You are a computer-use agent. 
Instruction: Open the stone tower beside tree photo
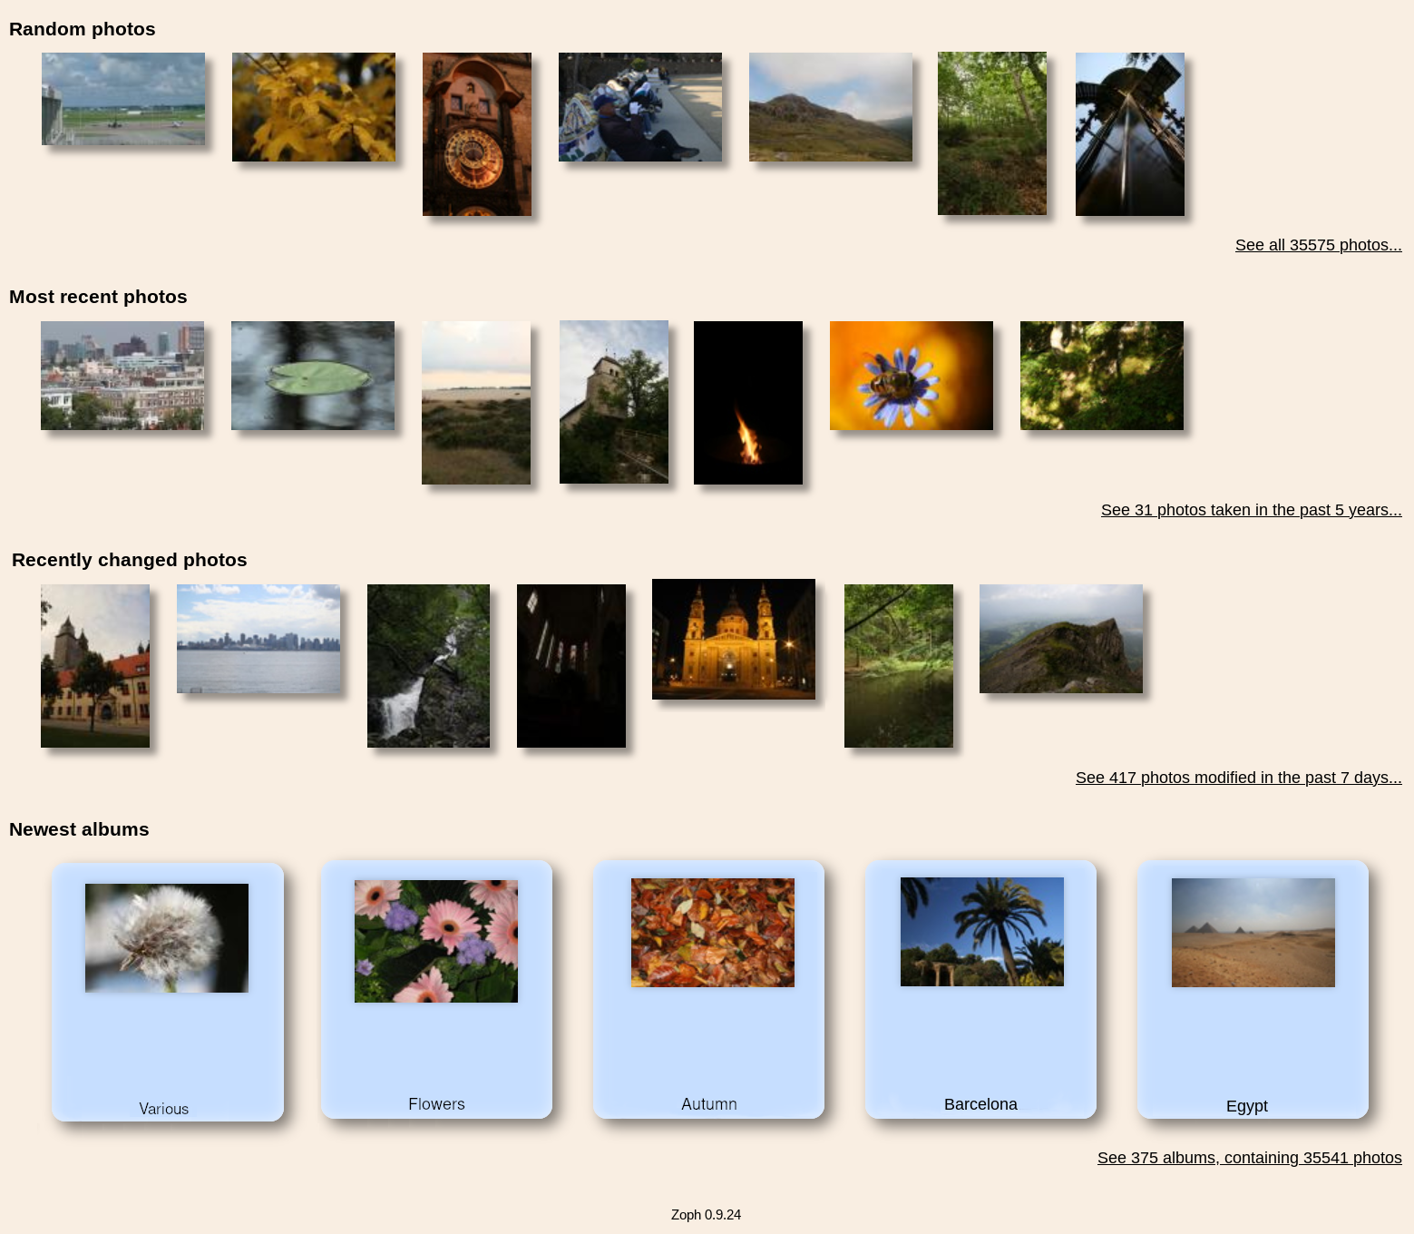(614, 402)
